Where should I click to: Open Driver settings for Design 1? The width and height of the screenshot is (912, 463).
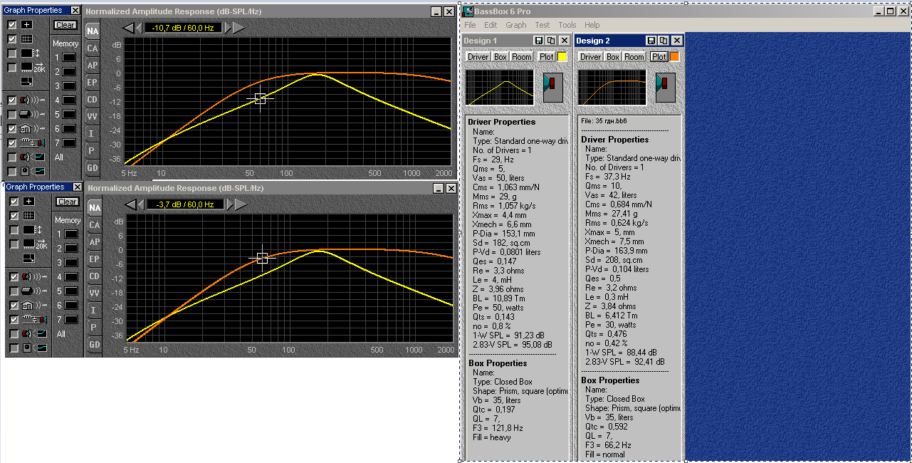pyautogui.click(x=478, y=56)
